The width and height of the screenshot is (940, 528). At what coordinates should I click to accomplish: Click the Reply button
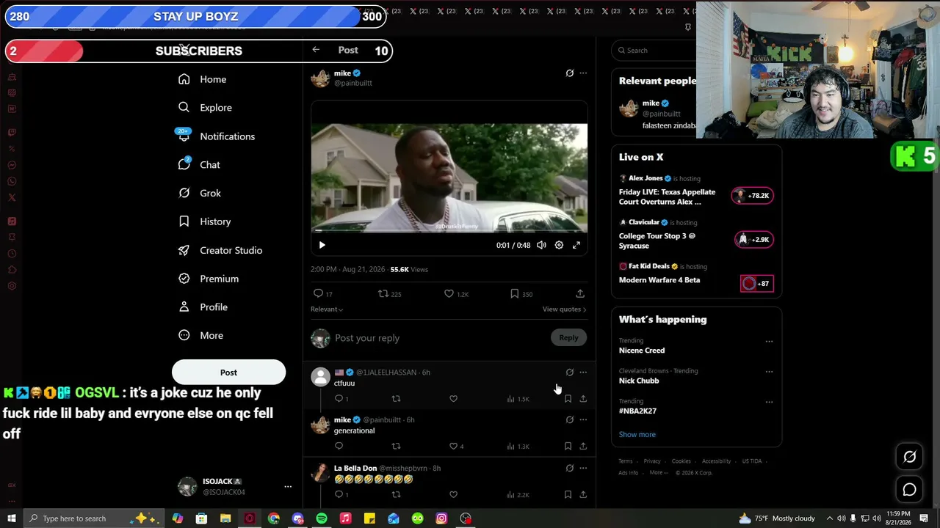point(568,337)
